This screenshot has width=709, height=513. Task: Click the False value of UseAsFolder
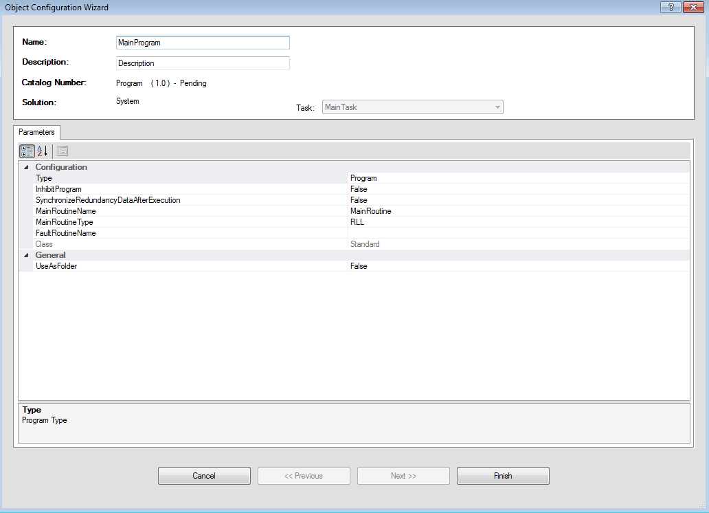[519, 266]
